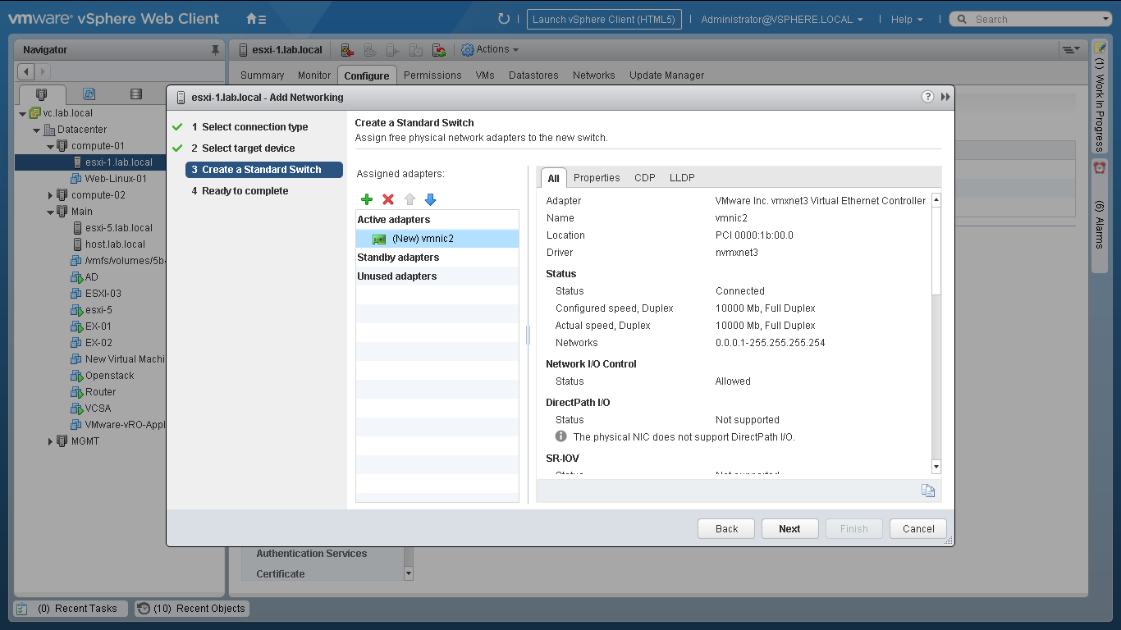
Task: Click the blue move down arrow icon
Action: coord(430,199)
